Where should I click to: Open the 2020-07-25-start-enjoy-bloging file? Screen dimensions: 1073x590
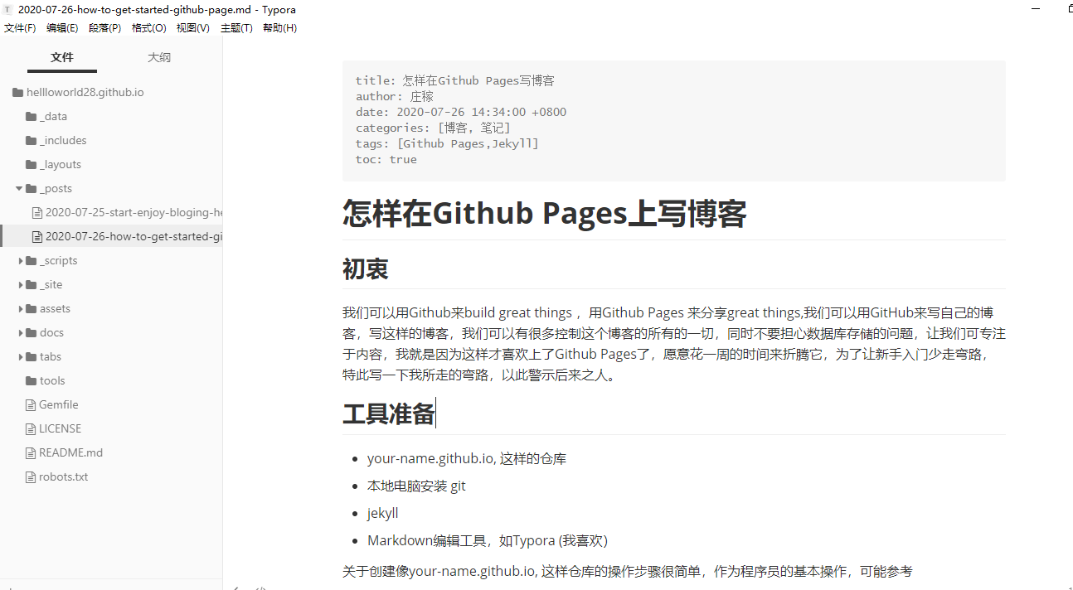134,213
